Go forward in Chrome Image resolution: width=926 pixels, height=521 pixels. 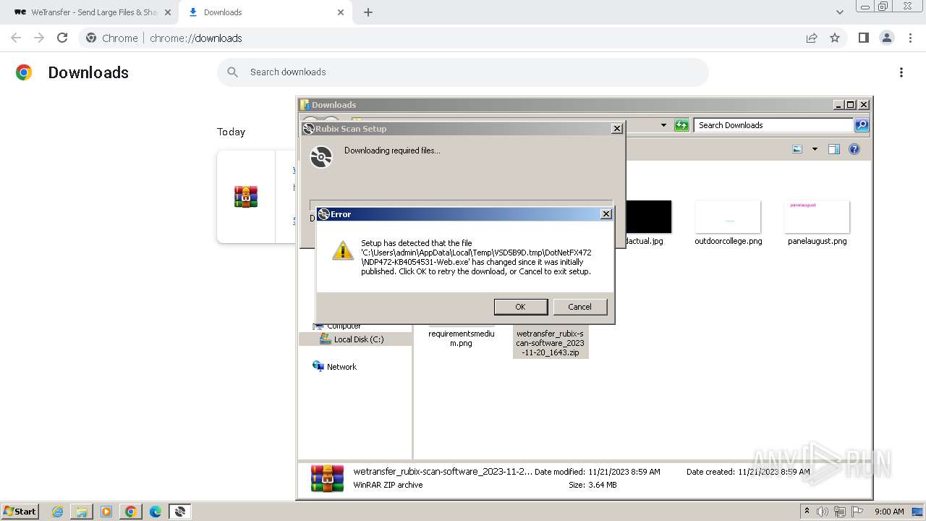coord(39,38)
